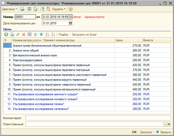
Task: Click the green Add row icon
Action: click(6, 35)
